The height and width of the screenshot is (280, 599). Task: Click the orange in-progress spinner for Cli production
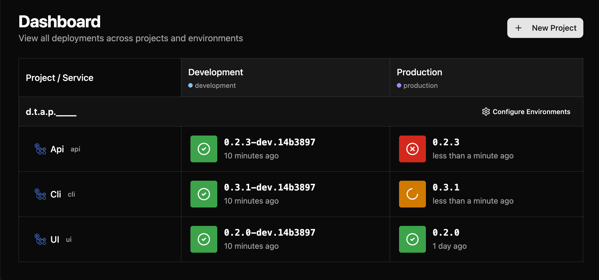coord(412,194)
